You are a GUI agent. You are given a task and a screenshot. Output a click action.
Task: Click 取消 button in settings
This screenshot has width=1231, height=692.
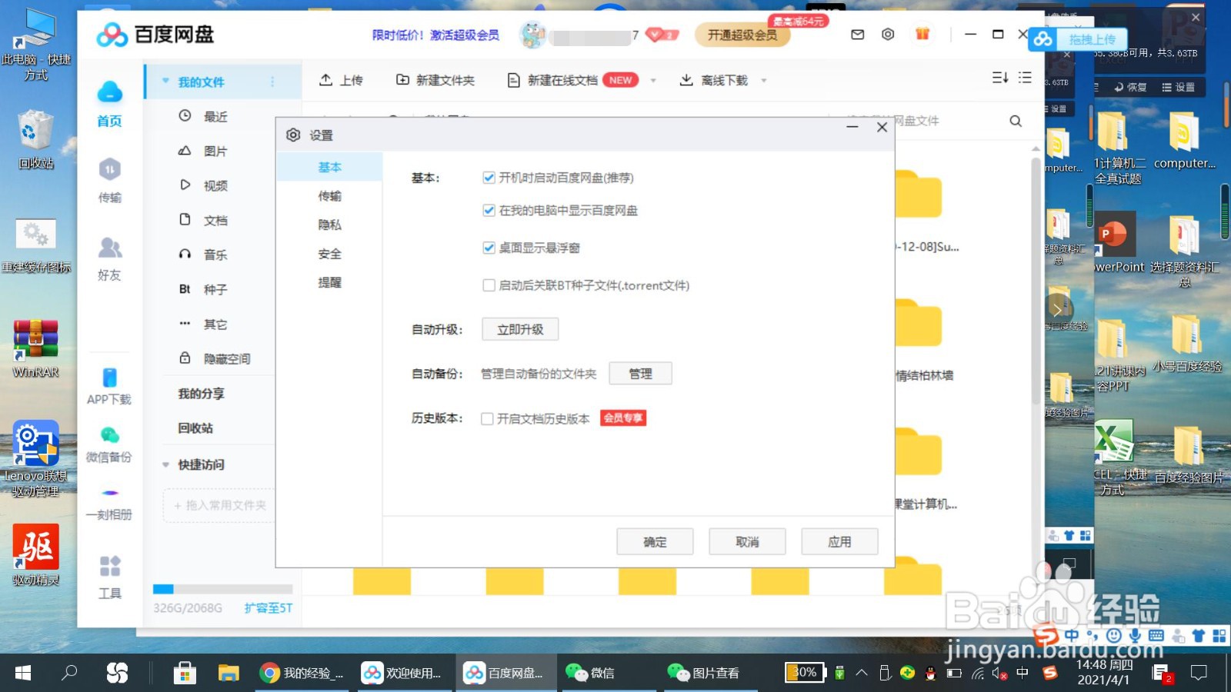[x=747, y=541]
